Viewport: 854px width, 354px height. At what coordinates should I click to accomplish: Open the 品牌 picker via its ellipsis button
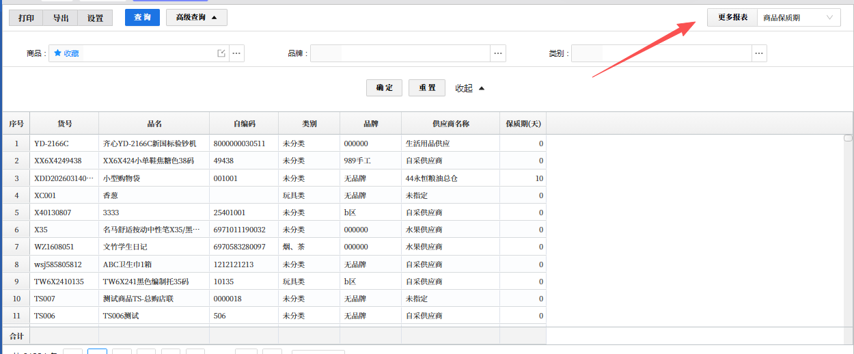(498, 53)
